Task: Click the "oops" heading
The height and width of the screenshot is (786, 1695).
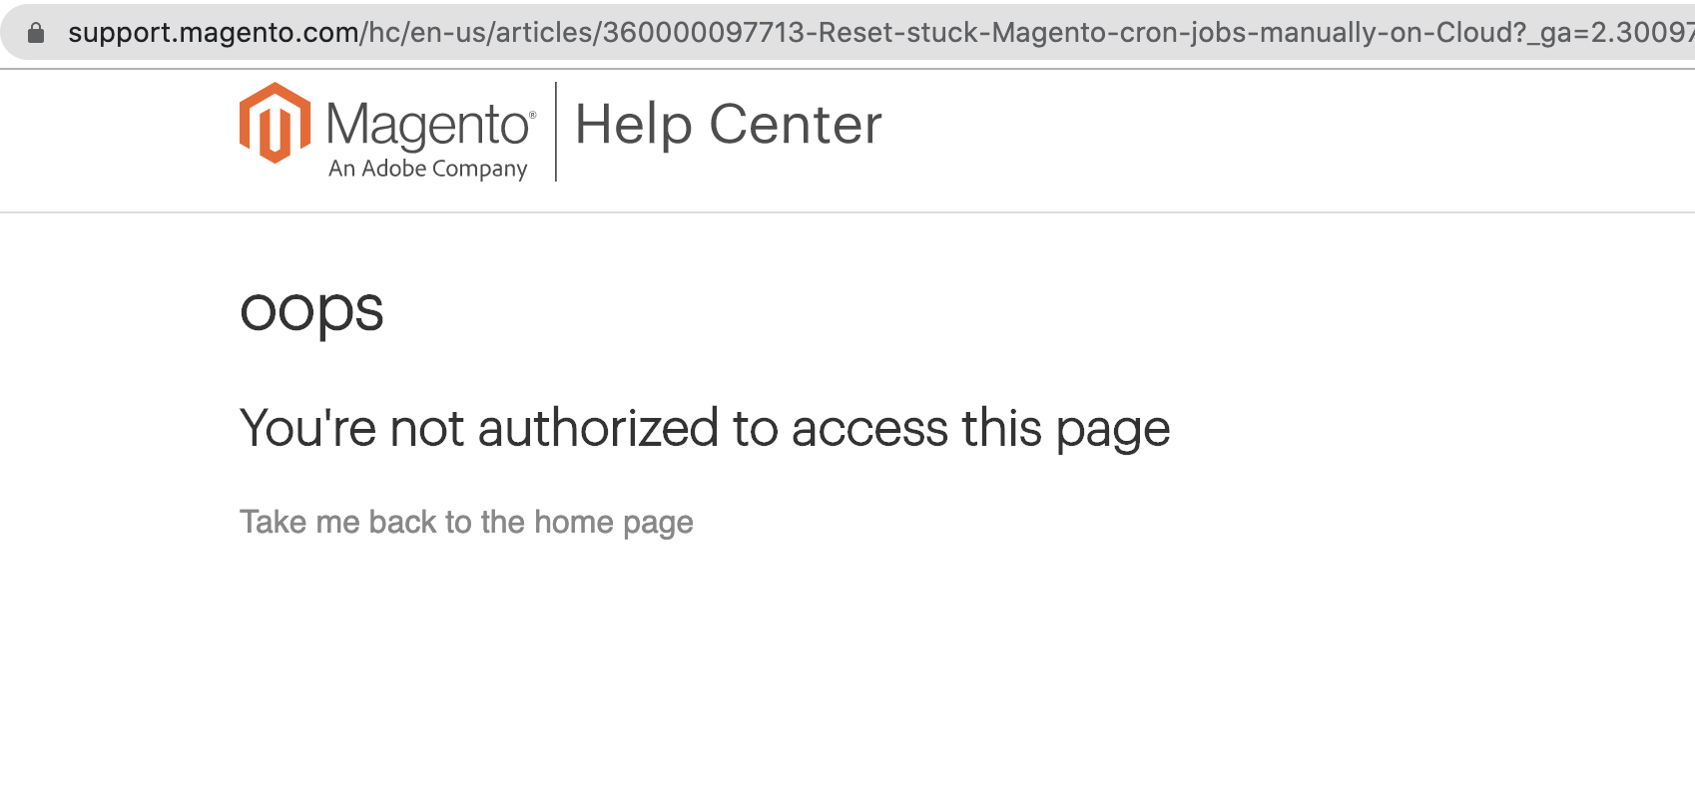Action: (x=311, y=309)
